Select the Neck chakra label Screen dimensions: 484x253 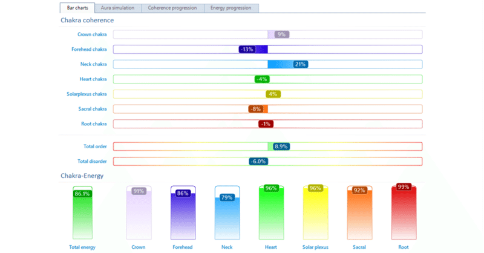(94, 64)
